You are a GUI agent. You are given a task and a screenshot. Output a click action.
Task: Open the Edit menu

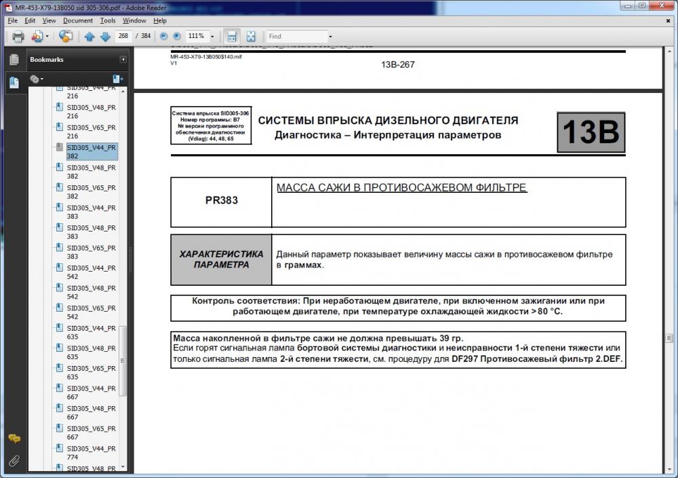click(x=30, y=20)
